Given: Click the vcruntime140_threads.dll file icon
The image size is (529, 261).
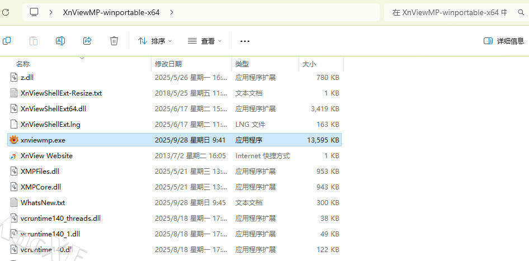Looking at the screenshot, I should [x=13, y=218].
